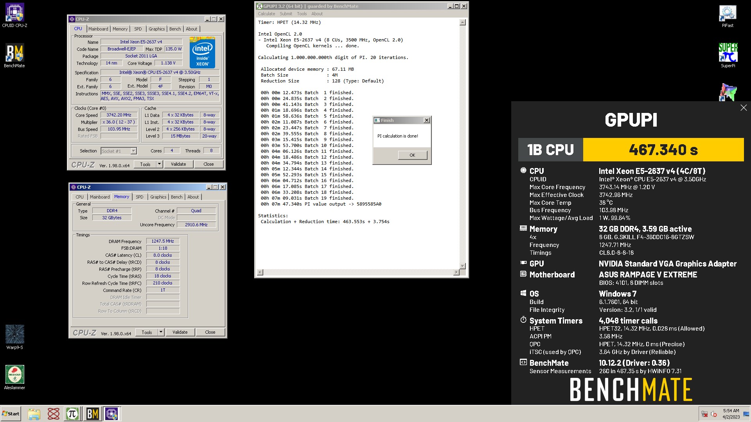Click Close button in bottom CPU-Z window
751x422 pixels.
point(210,333)
